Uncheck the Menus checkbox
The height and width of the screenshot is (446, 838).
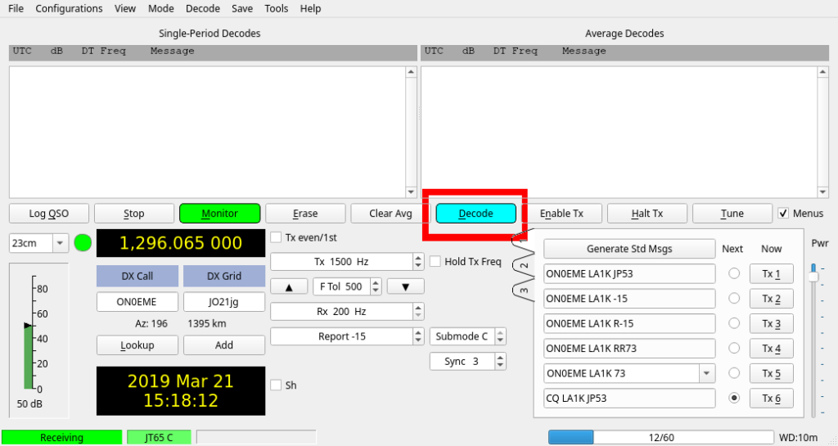(783, 214)
